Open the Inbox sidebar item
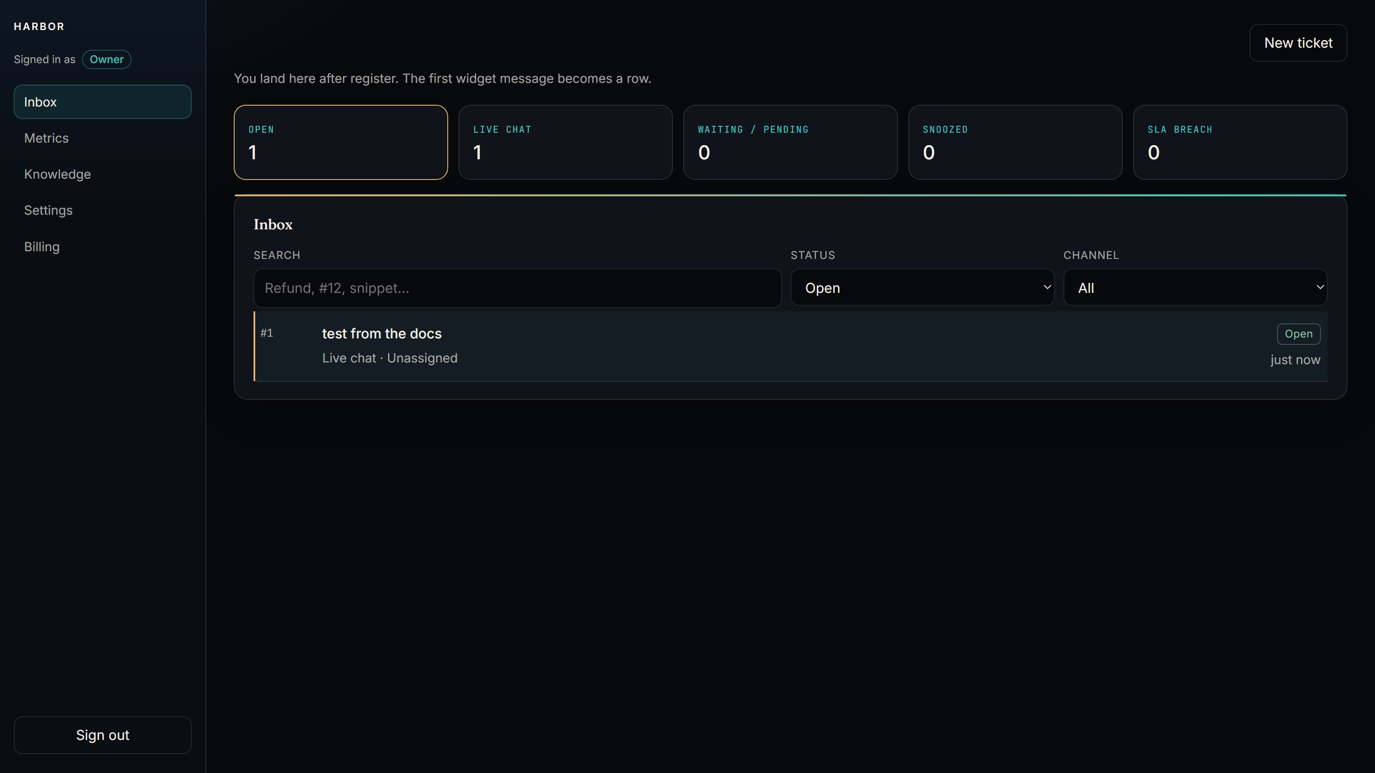This screenshot has width=1375, height=773. (103, 102)
